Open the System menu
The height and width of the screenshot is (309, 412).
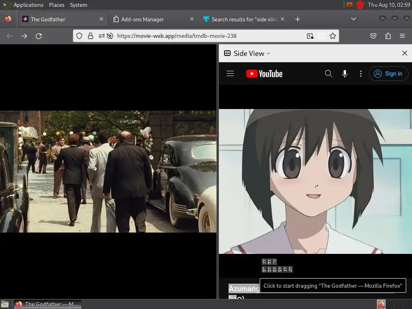[x=78, y=5]
